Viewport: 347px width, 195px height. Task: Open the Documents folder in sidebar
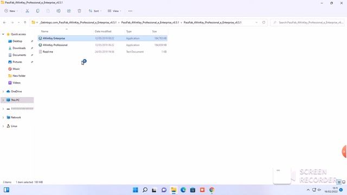[20, 55]
